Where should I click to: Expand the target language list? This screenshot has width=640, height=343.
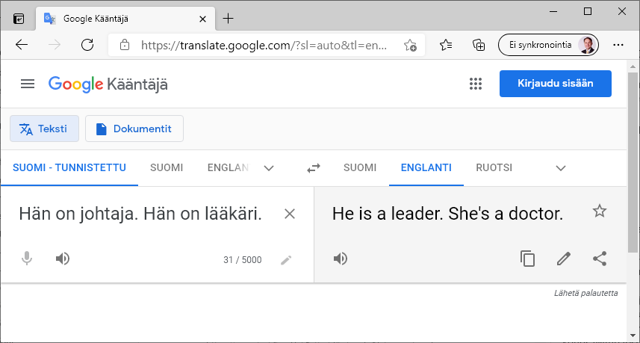tap(561, 168)
